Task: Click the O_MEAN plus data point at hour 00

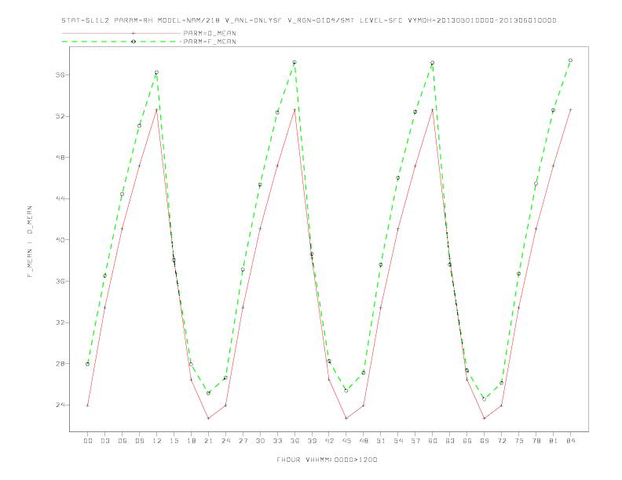Action: [x=88, y=405]
